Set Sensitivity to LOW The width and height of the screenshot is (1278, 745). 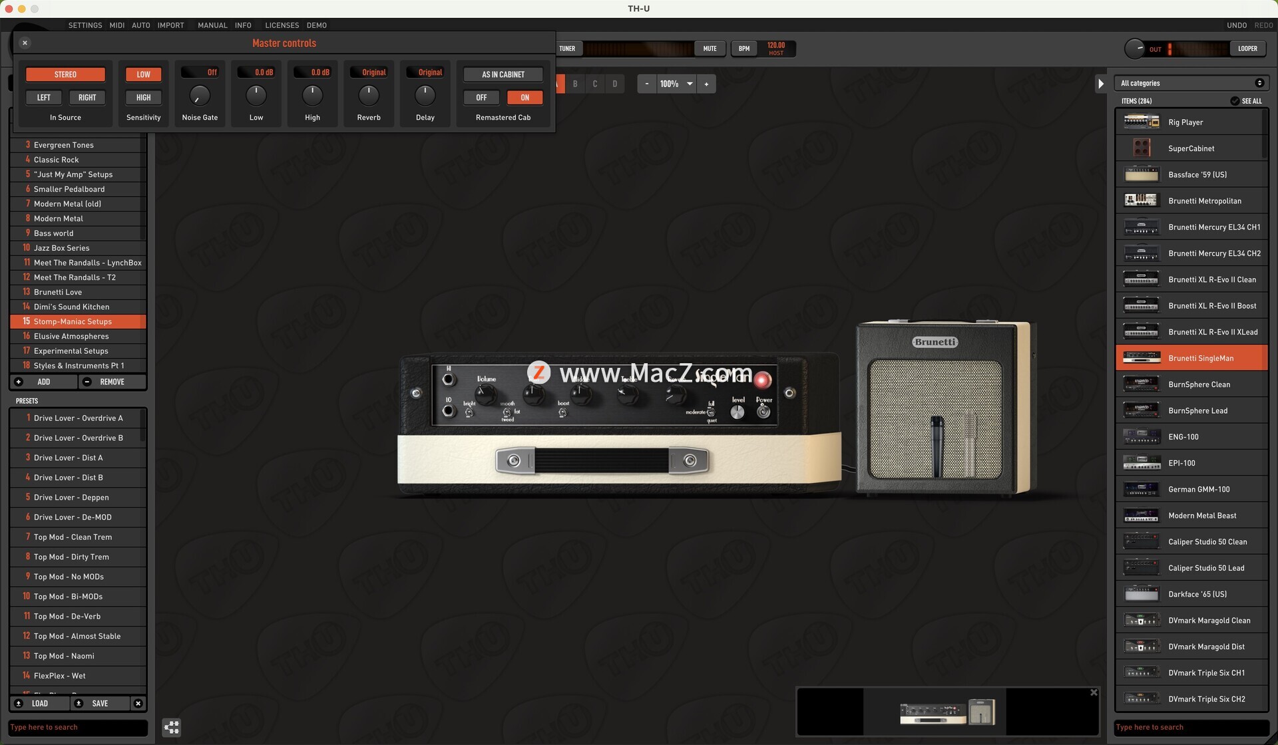click(x=143, y=74)
